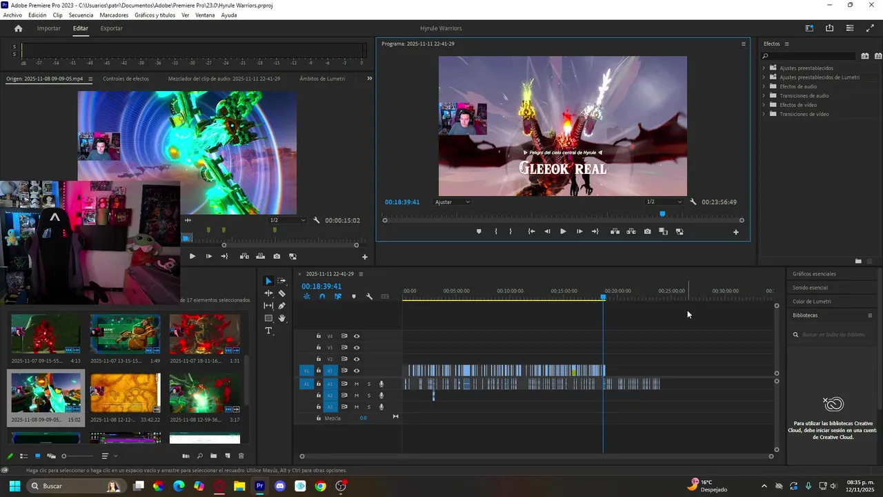Play the Program monitor preview

563,232
